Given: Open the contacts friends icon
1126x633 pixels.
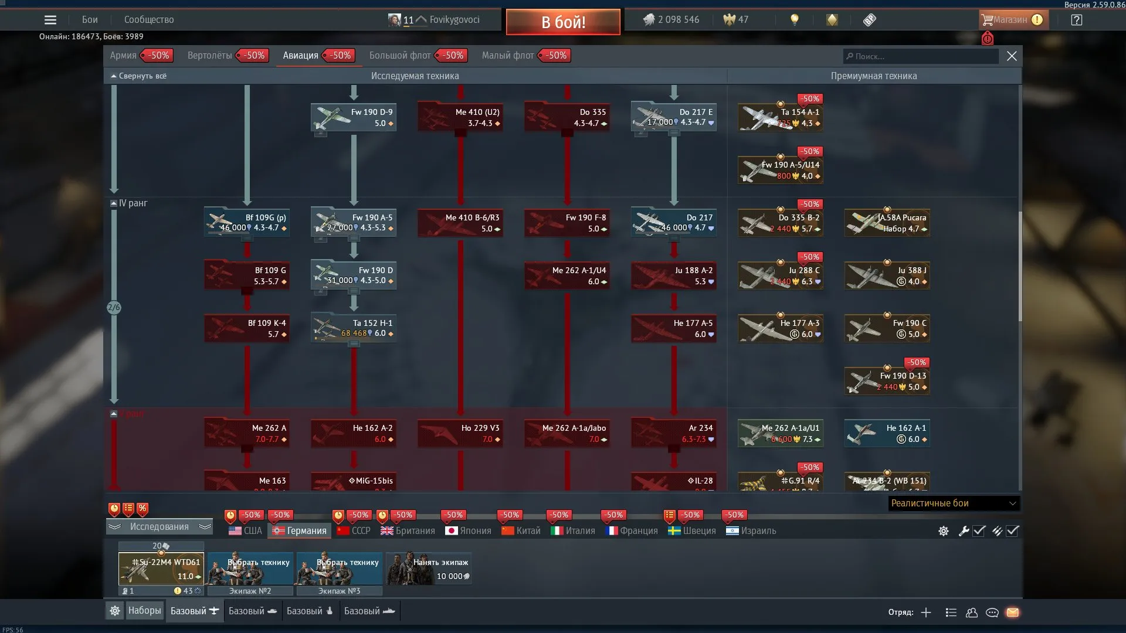Looking at the screenshot, I should [x=972, y=612].
